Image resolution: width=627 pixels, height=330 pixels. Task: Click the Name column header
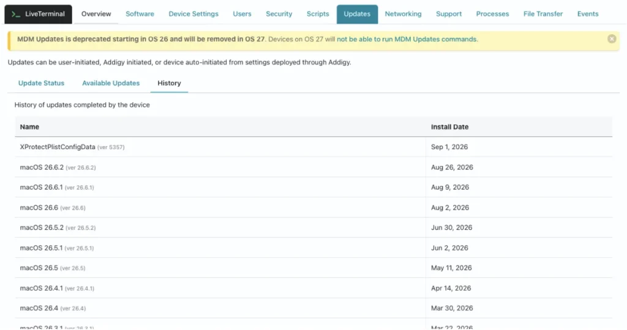(x=29, y=127)
